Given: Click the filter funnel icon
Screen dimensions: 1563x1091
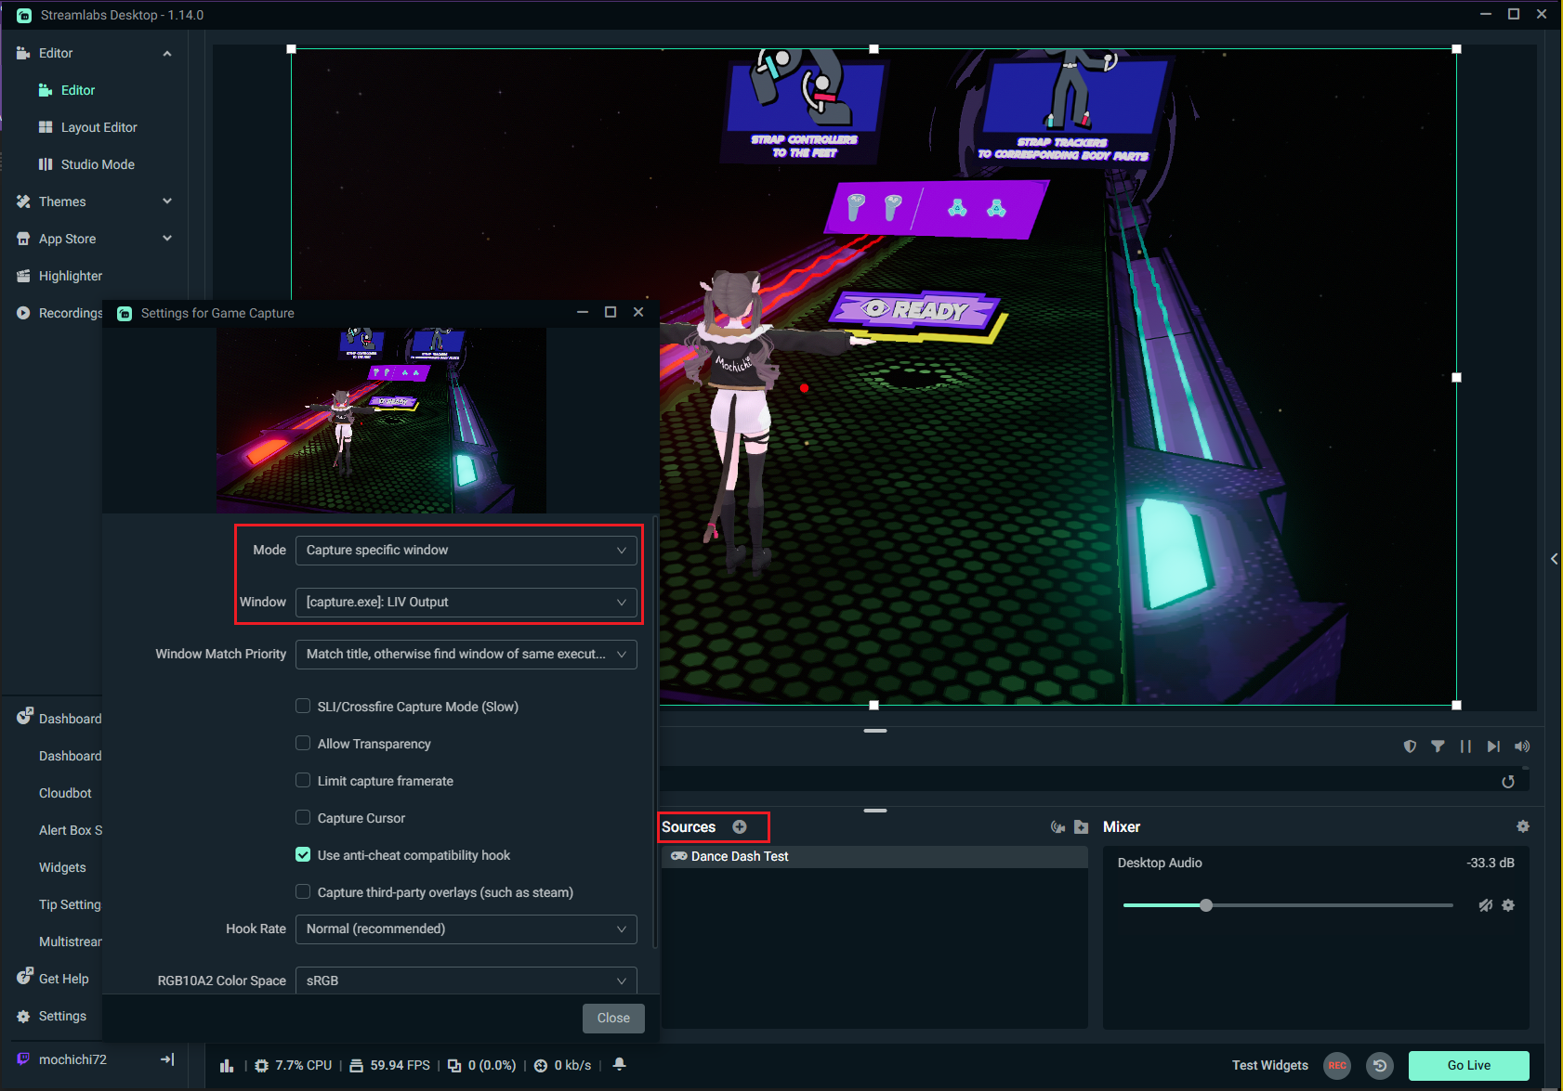Looking at the screenshot, I should (x=1438, y=747).
